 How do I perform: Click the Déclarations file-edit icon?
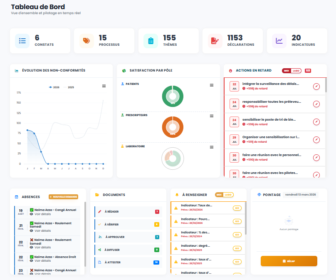(215, 41)
